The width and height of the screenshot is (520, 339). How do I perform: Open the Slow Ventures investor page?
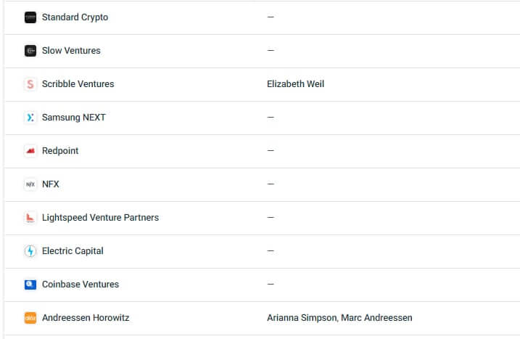click(x=71, y=51)
